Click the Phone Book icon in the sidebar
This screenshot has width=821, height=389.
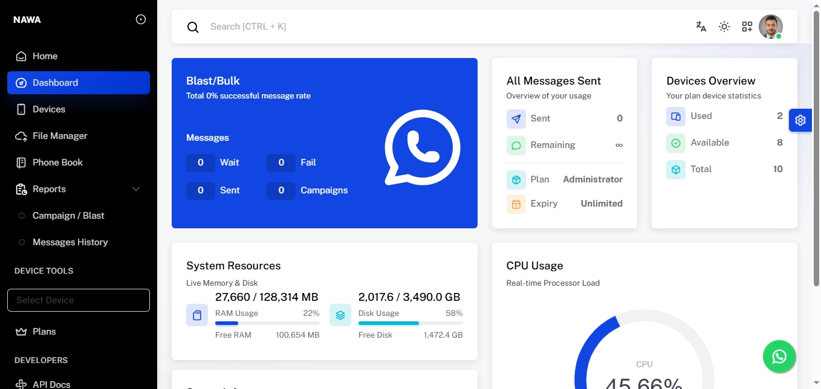coord(21,162)
